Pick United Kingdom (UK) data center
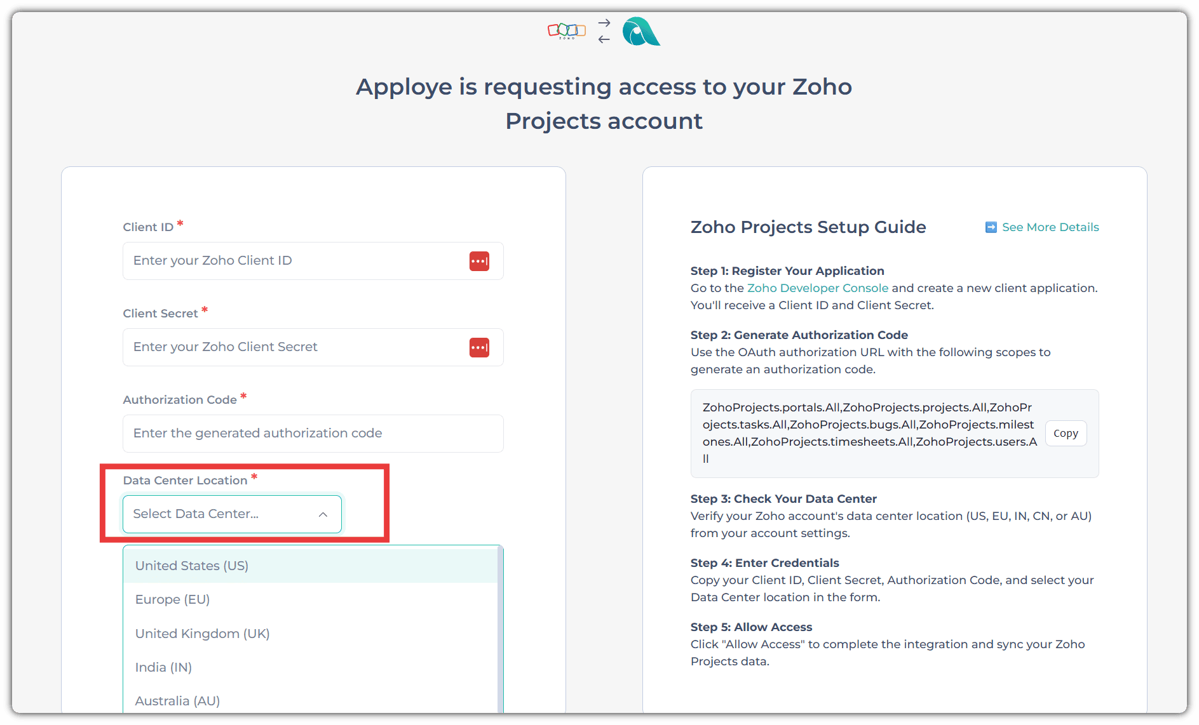1199x725 pixels. click(202, 634)
